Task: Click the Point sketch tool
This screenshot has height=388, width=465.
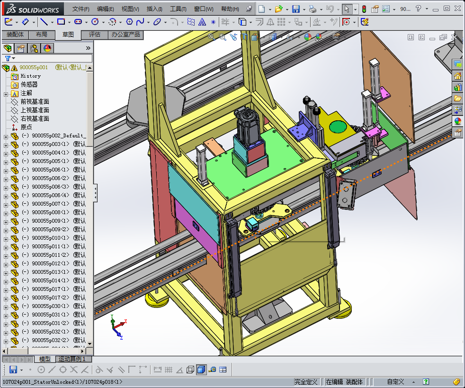Action: coord(213,22)
